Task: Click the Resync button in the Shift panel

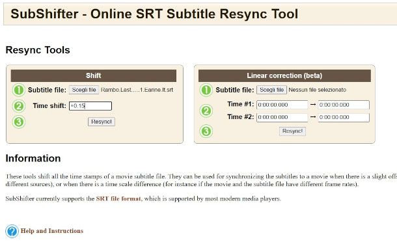Action: (x=102, y=122)
